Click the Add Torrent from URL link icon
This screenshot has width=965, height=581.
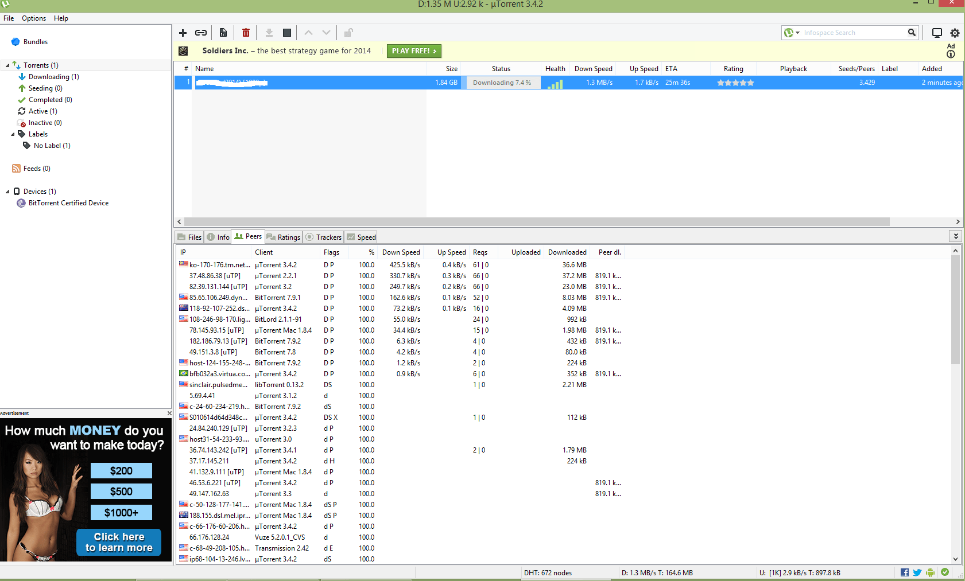point(201,33)
